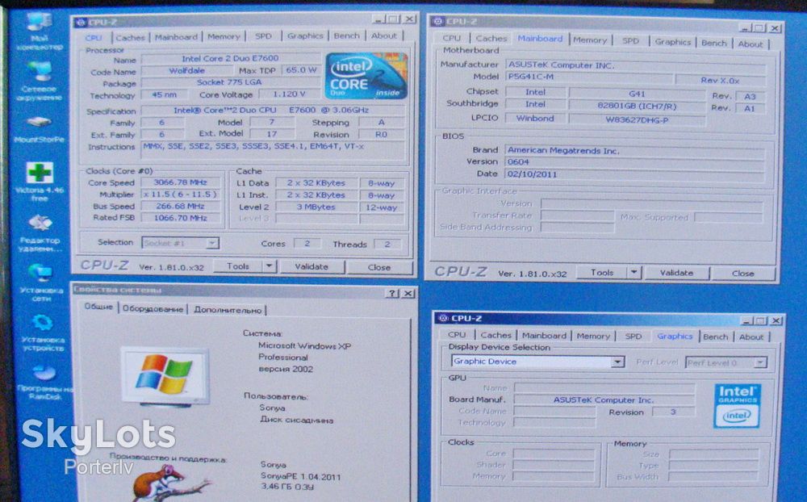
Task: Open the Tools dropdown arrow in the CPU-Z motherboard window
Action: click(x=634, y=272)
